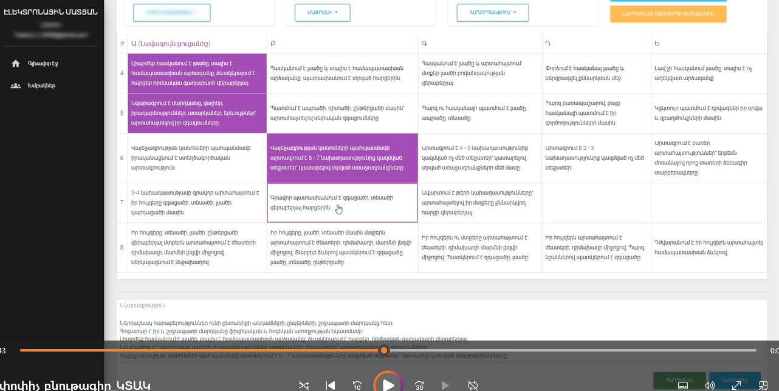Select the row 6 cell under column Գ
The width and height of the screenshot is (779, 391).
480,158
